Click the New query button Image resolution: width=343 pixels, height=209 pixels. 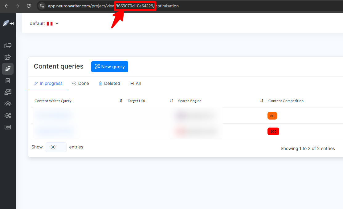[109, 67]
